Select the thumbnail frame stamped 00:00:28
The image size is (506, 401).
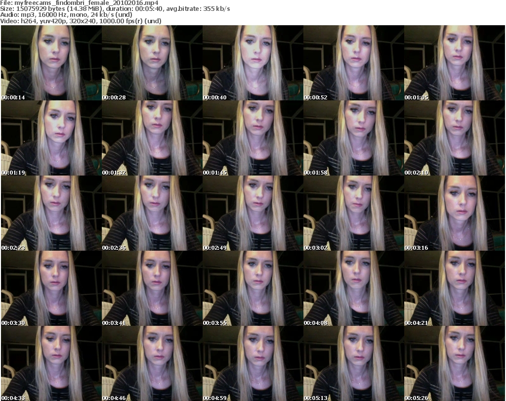coord(152,63)
